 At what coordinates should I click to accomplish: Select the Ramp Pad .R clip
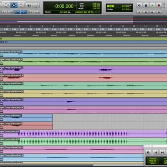[x=72, y=158]
